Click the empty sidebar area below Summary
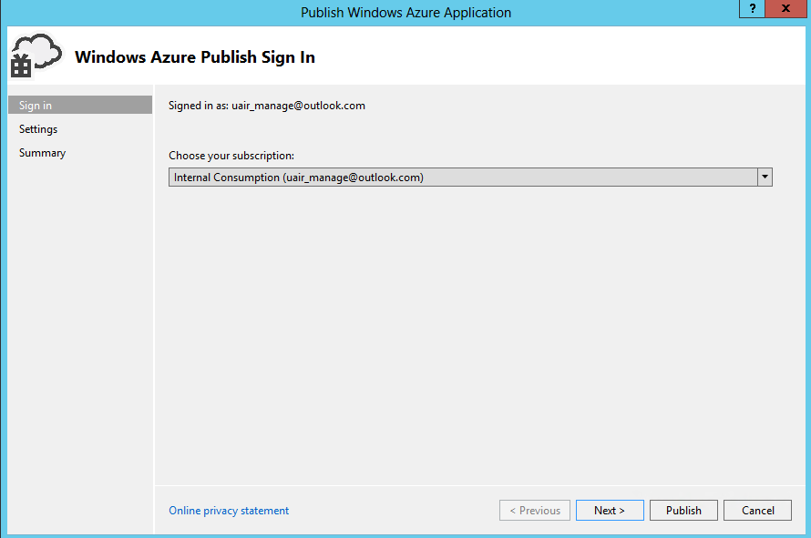Image resolution: width=811 pixels, height=538 pixels. [x=80, y=346]
